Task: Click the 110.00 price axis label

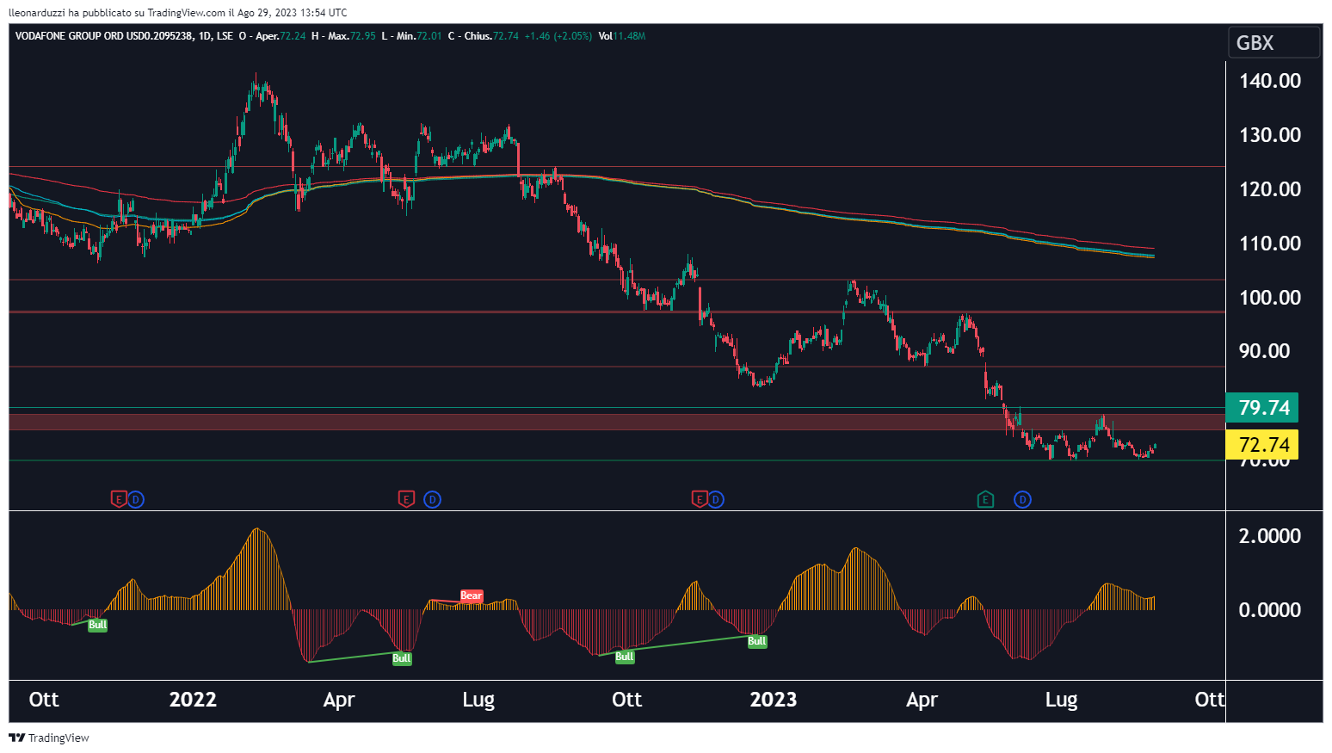Action: pos(1269,244)
